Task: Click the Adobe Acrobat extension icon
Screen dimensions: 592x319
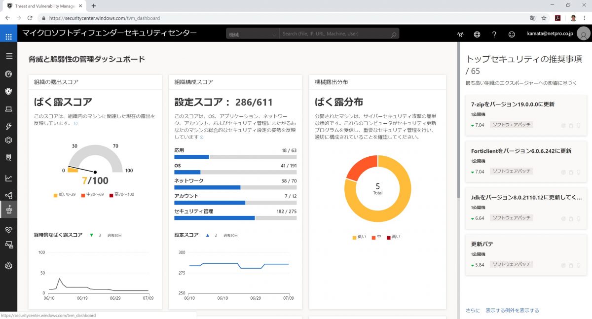Action: click(557, 18)
